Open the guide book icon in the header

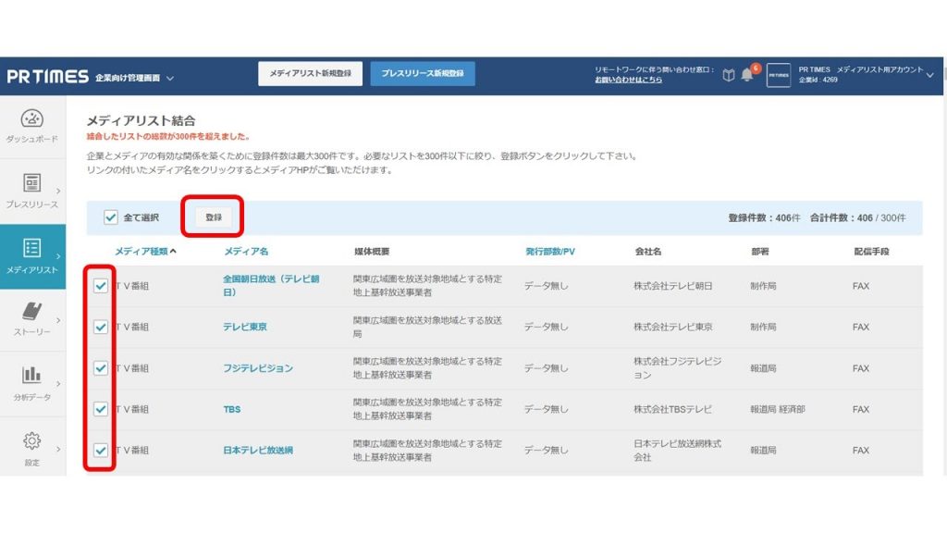pyautogui.click(x=729, y=75)
